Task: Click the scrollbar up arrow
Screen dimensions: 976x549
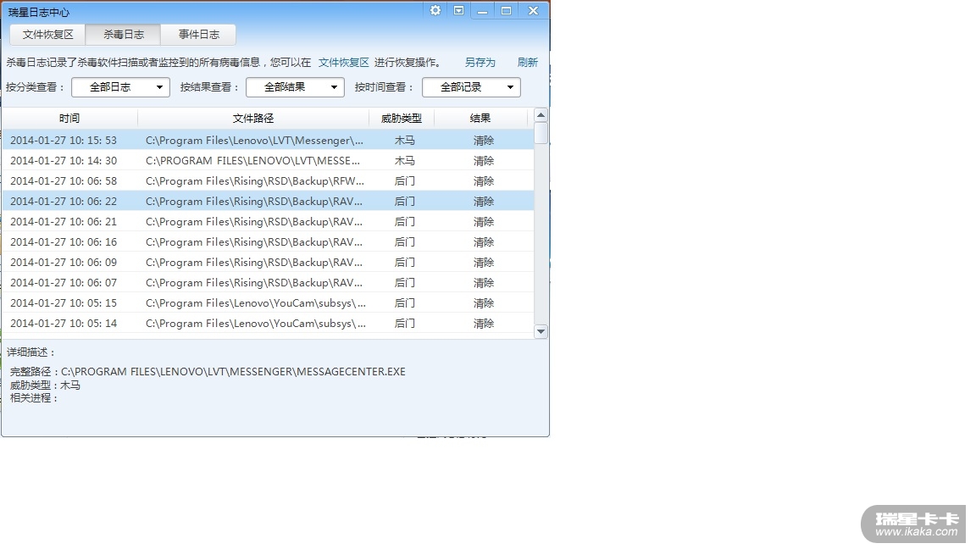Action: [x=541, y=115]
